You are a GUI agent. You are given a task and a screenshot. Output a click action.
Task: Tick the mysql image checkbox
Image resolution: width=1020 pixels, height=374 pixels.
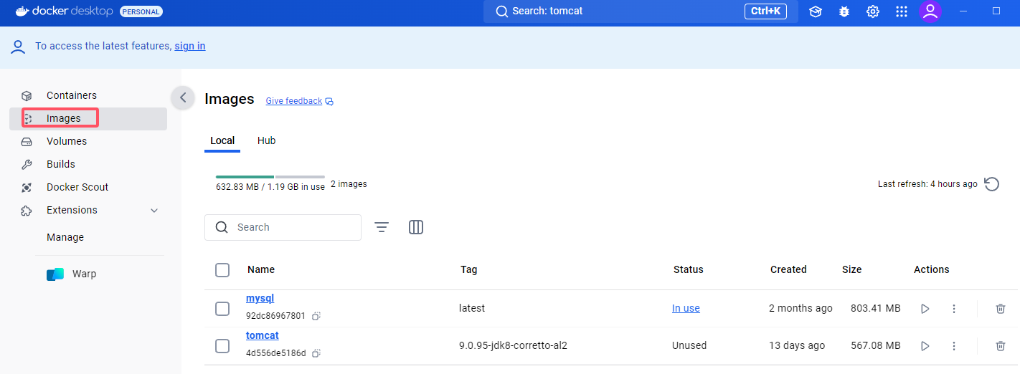pos(222,309)
